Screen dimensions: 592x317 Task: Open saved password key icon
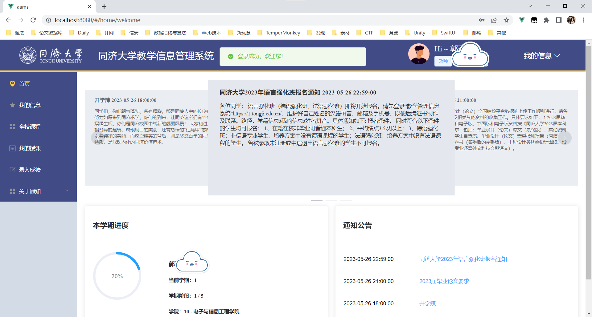pyautogui.click(x=482, y=20)
